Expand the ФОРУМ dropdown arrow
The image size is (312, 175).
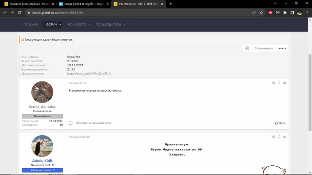(60, 25)
